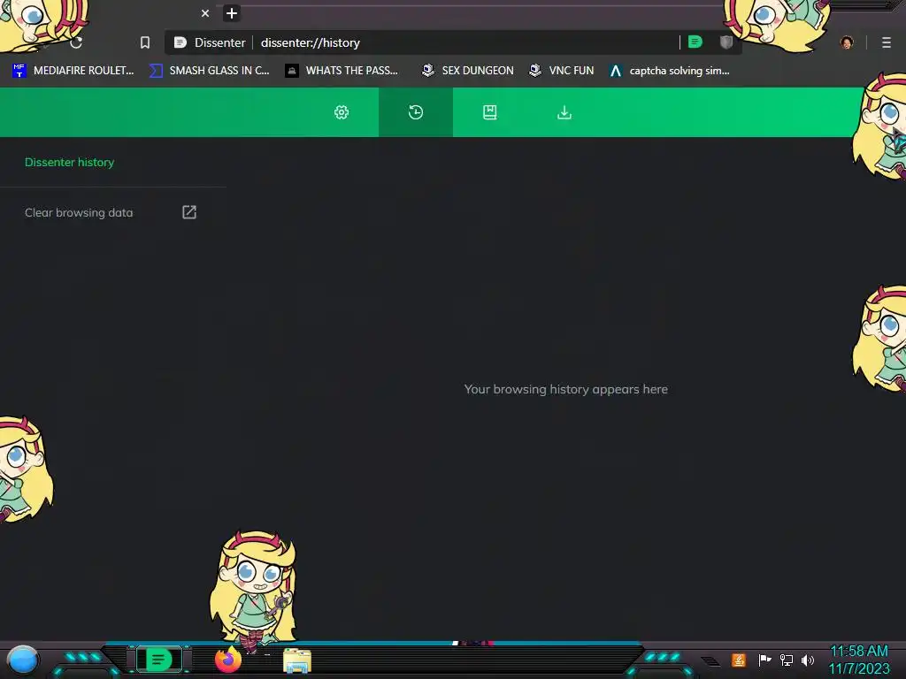The image size is (906, 679).
Task: Click Clear browsing data link
Action: 79,212
